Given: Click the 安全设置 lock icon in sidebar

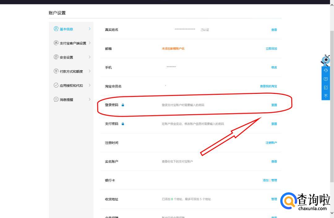Looking at the screenshot, I should coord(56,57).
